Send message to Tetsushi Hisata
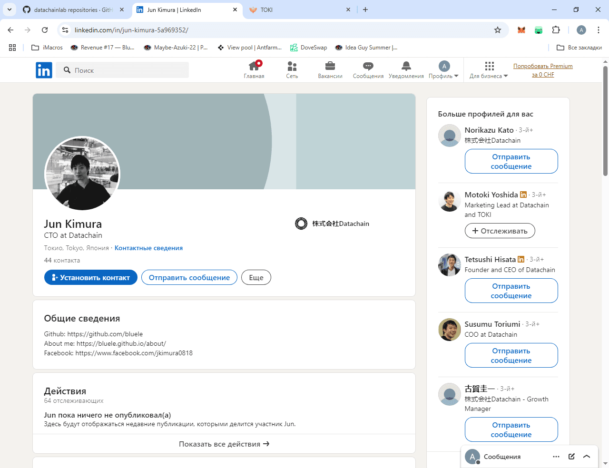The height and width of the screenshot is (468, 609). (x=511, y=291)
